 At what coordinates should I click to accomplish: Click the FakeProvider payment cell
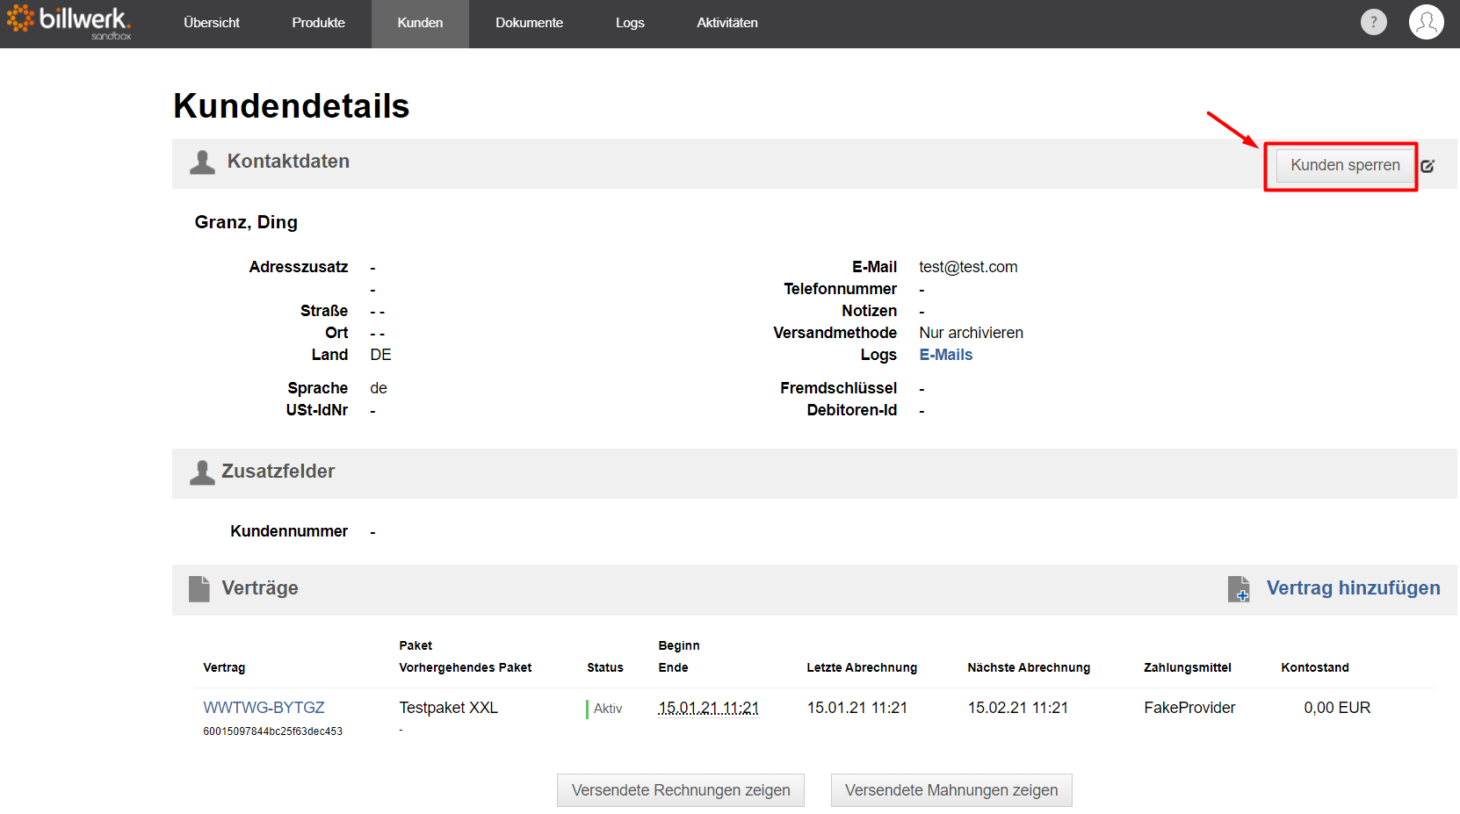tap(1189, 708)
